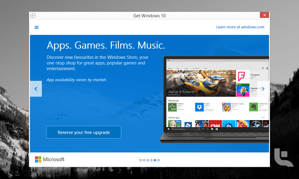
Task: Select the first slide indicator dot
Action: pos(141,160)
